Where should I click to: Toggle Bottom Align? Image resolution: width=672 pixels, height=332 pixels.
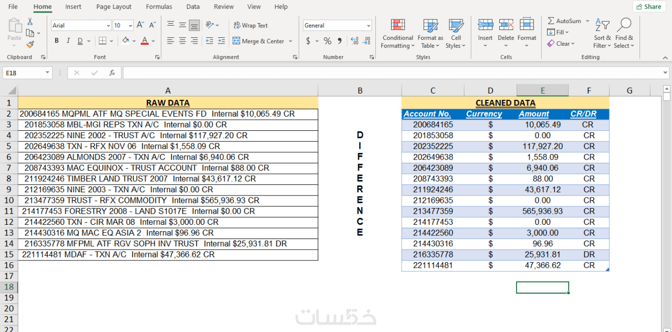(x=194, y=25)
